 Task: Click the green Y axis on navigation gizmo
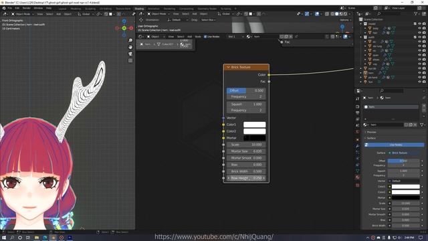coord(124,28)
